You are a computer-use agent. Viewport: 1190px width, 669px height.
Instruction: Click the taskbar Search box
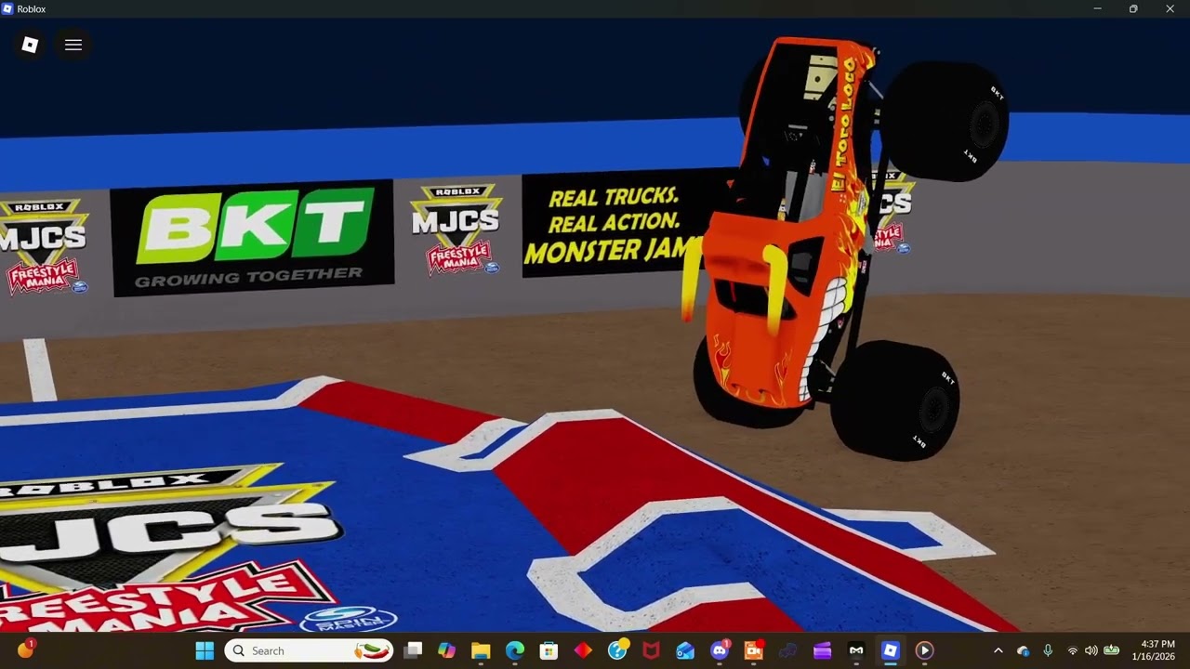(x=309, y=650)
